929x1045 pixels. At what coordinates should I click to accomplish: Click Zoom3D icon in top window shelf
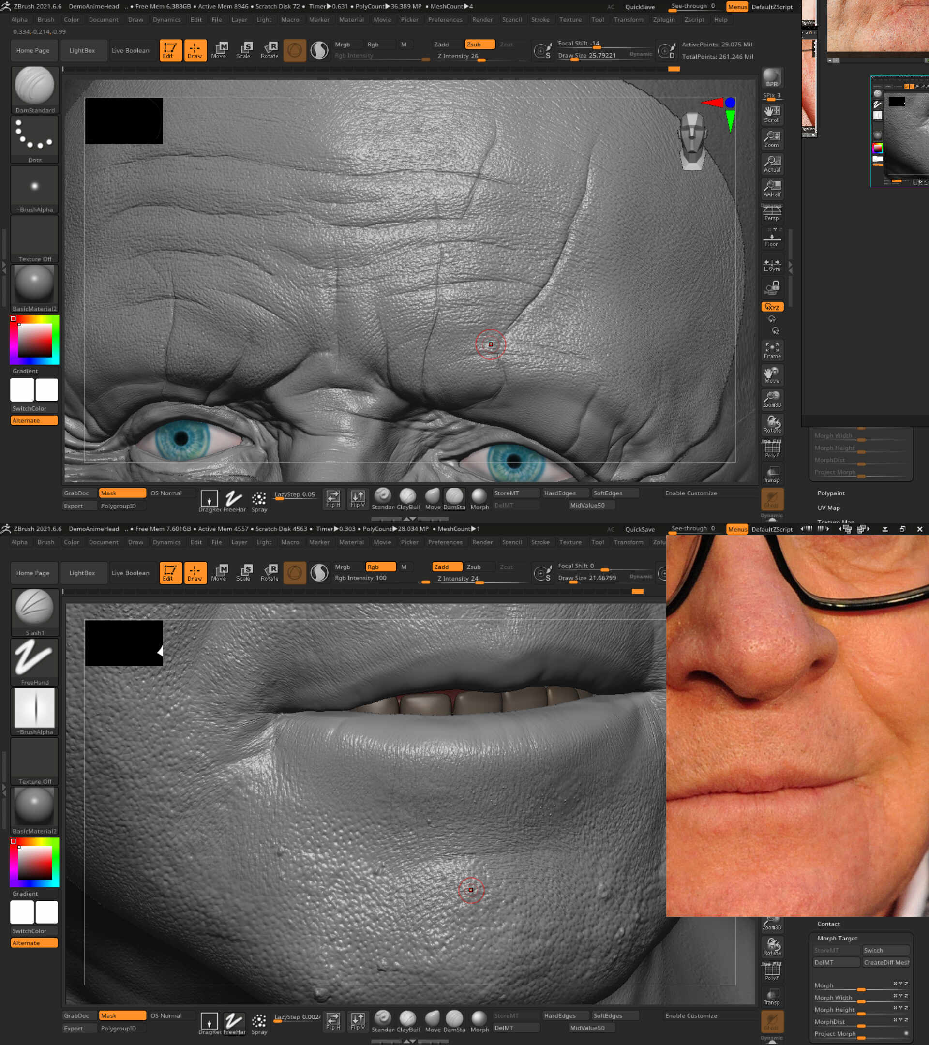coord(772,399)
